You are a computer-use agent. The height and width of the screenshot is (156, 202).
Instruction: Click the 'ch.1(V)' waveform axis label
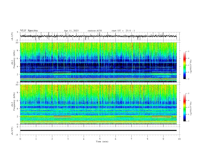point(12,36)
